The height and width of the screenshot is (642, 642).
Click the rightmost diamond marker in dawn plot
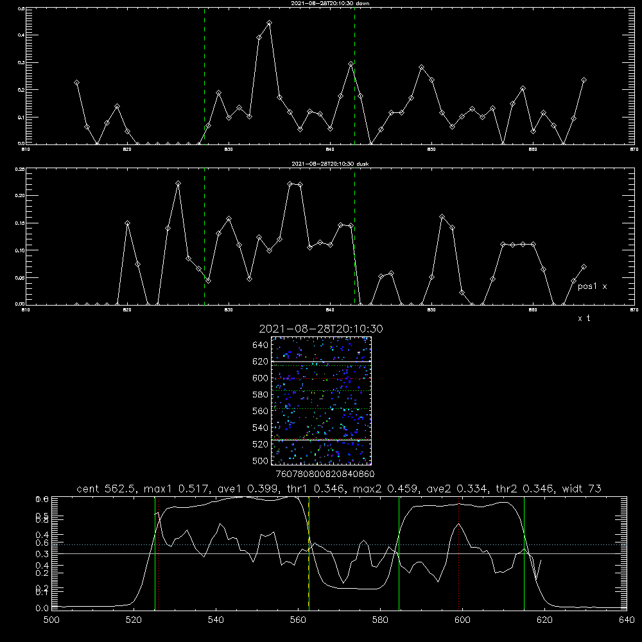click(x=584, y=80)
